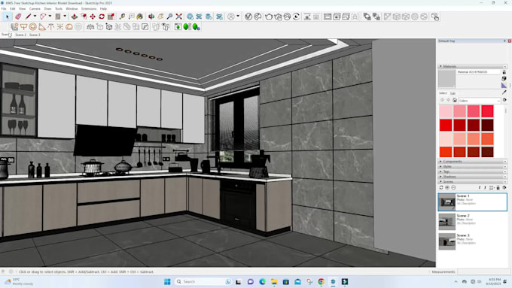Select the Scene 3 thumbnail
The width and height of the screenshot is (512, 288).
click(446, 241)
